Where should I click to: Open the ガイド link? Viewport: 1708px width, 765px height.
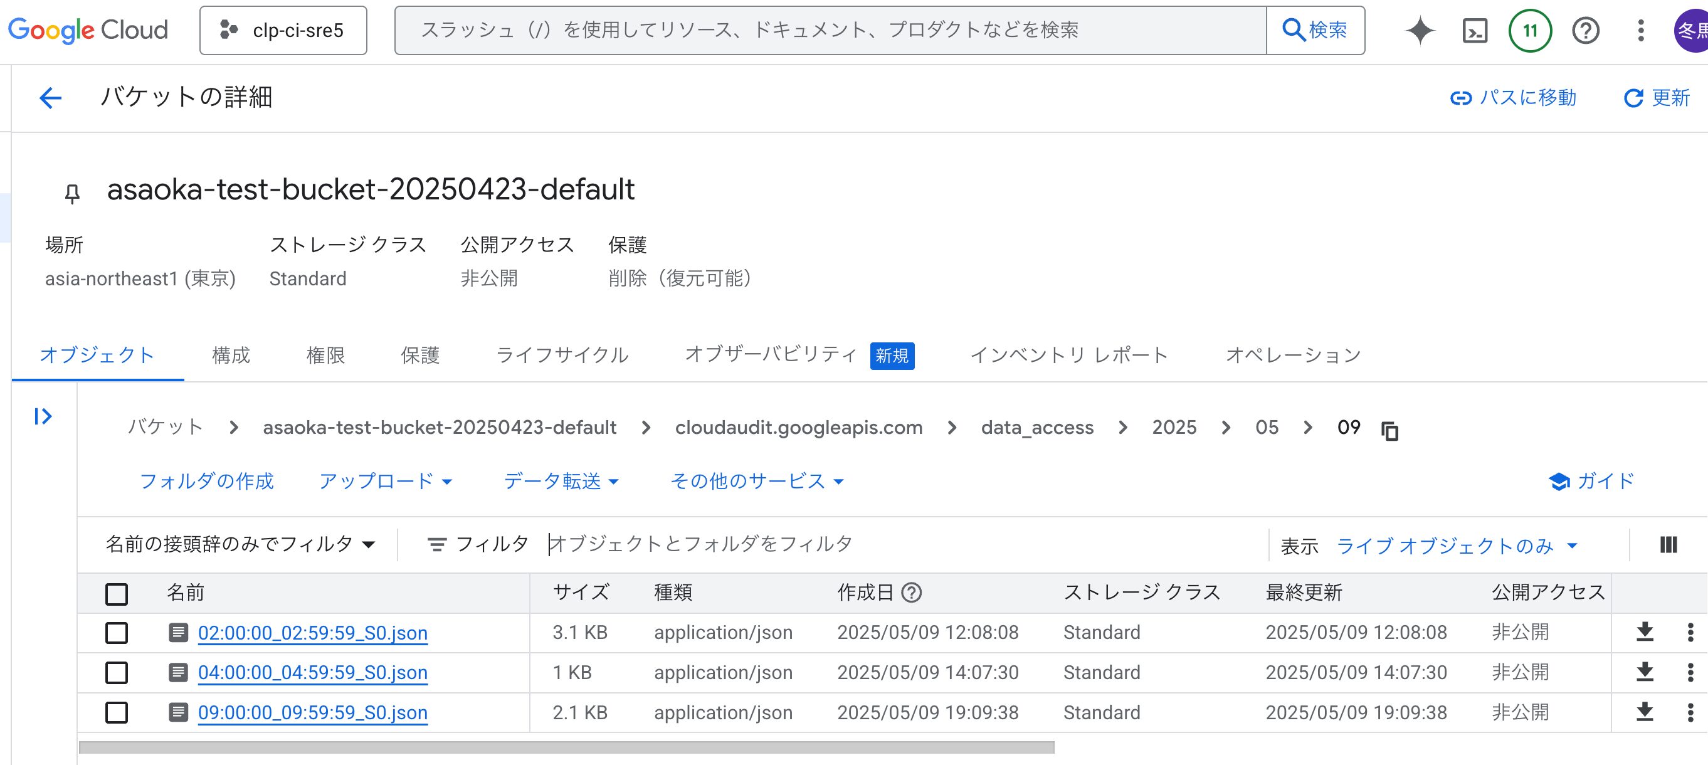coord(1591,480)
